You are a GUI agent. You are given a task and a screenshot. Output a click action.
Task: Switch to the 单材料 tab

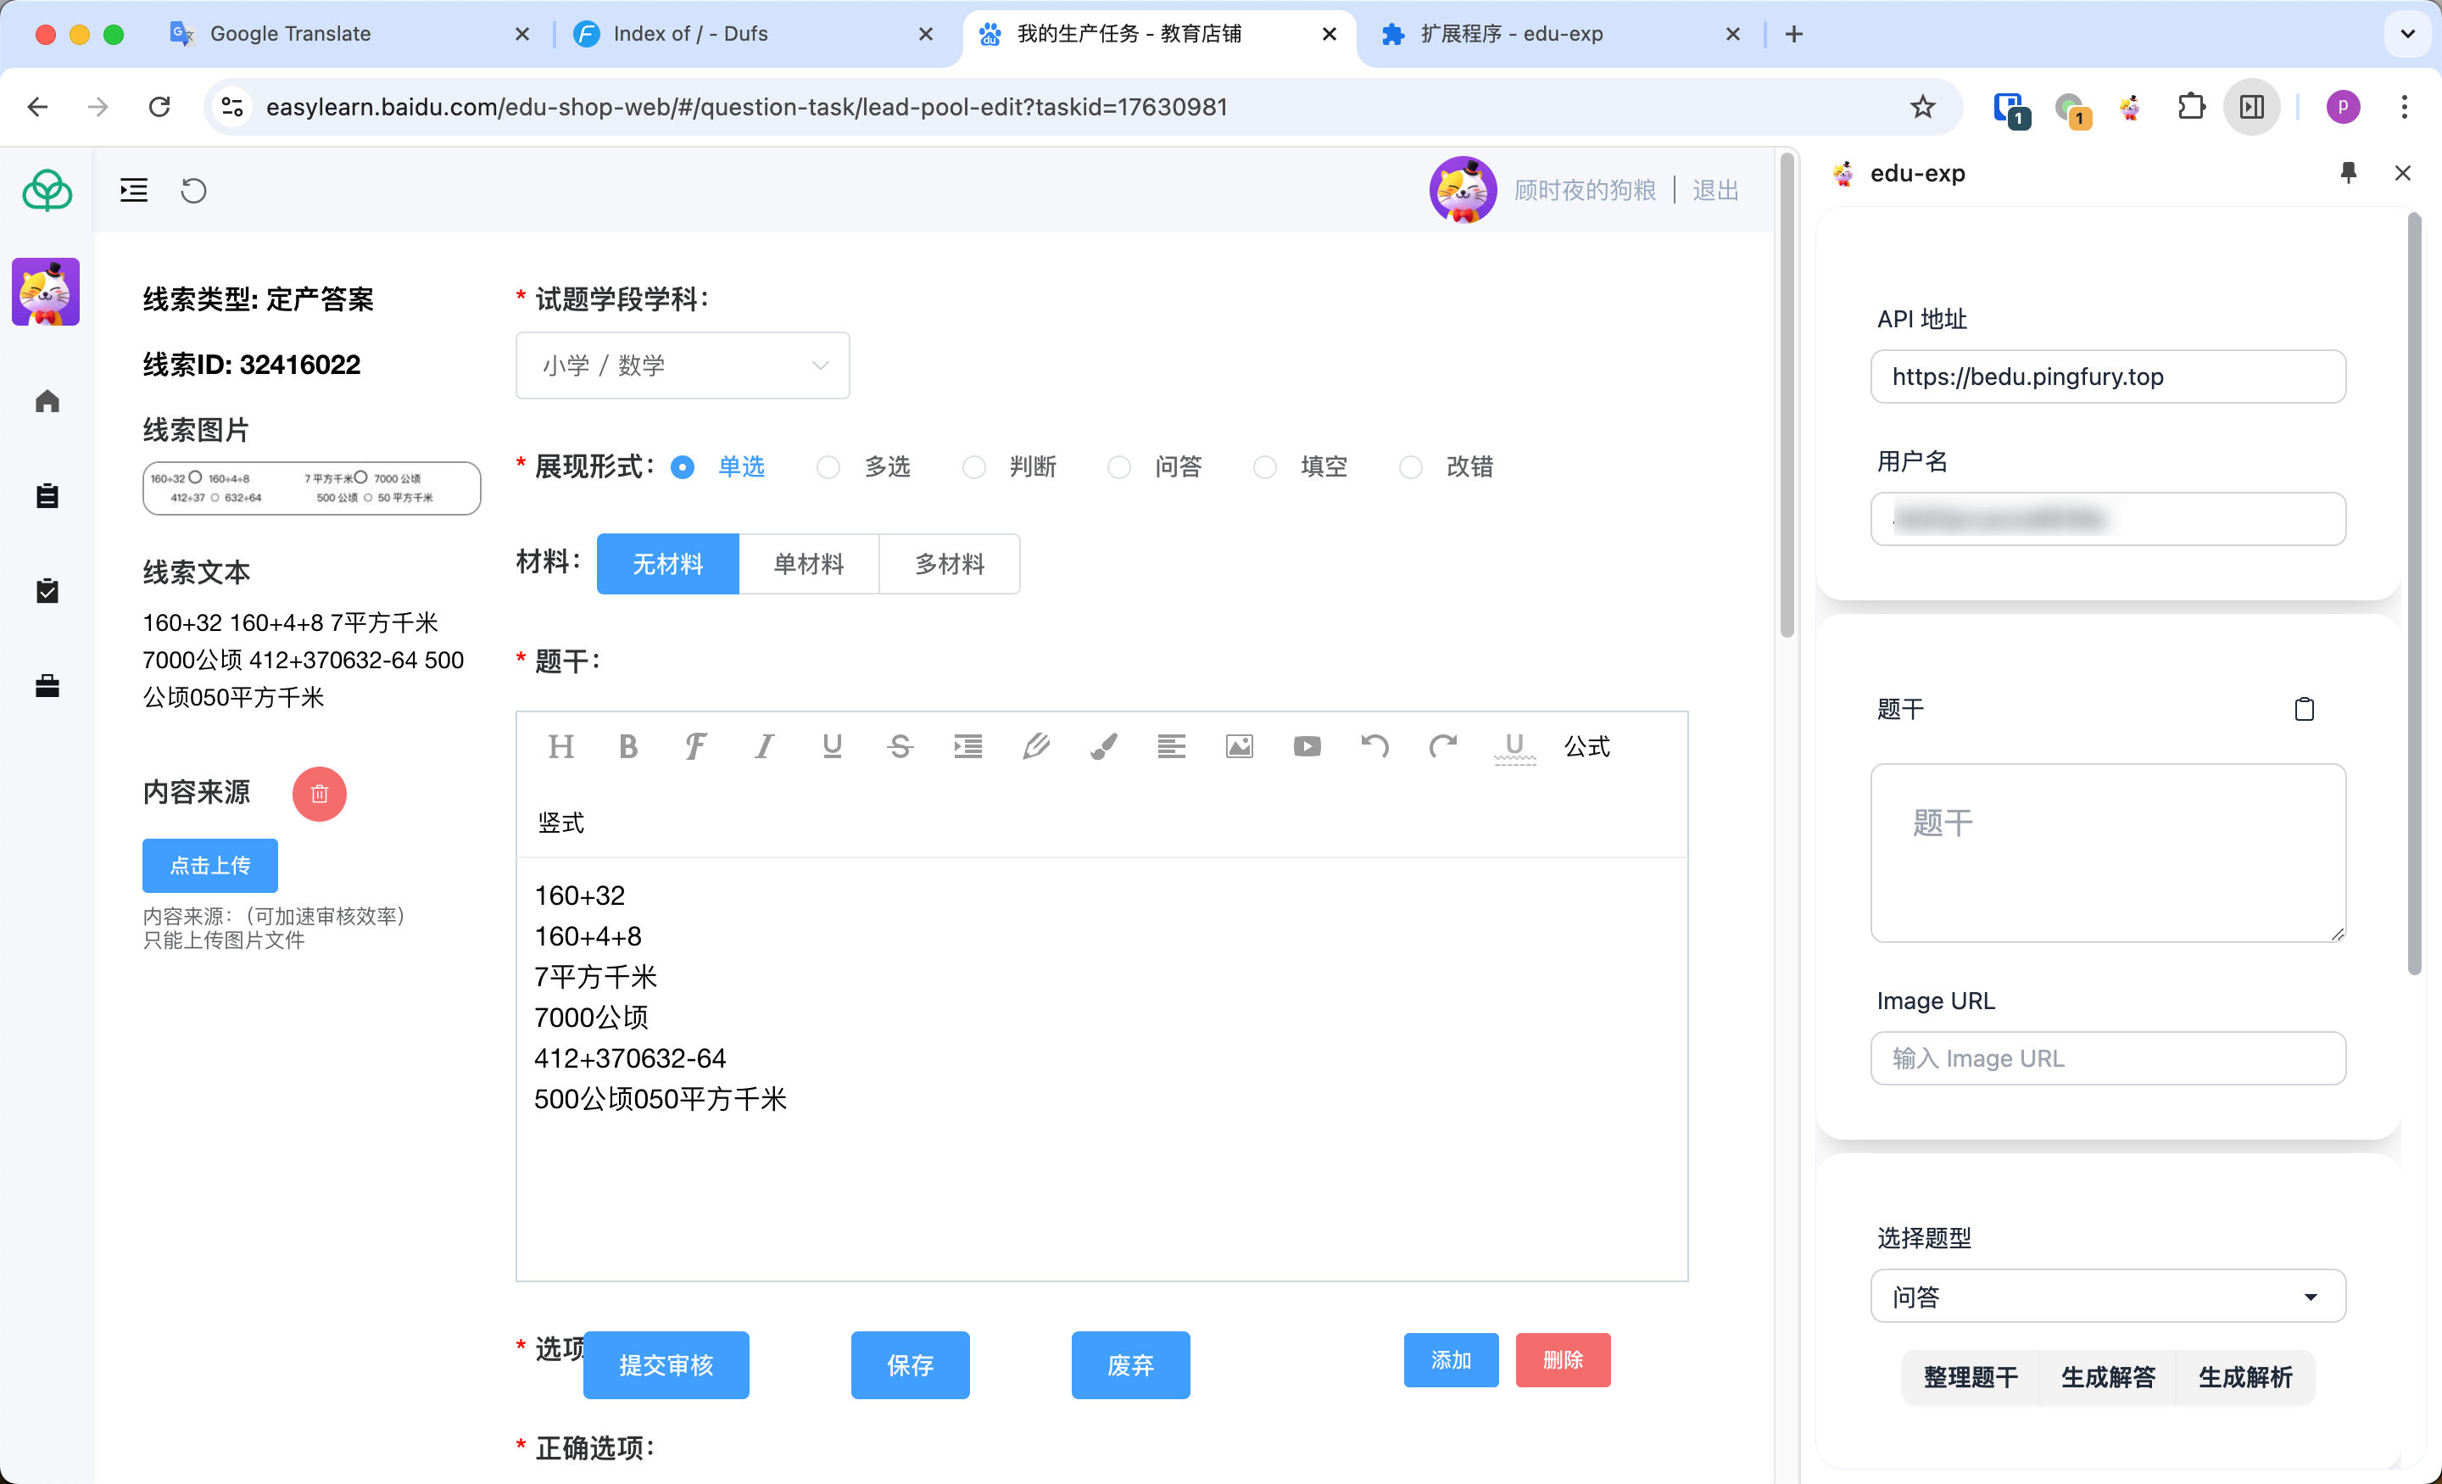tap(809, 564)
